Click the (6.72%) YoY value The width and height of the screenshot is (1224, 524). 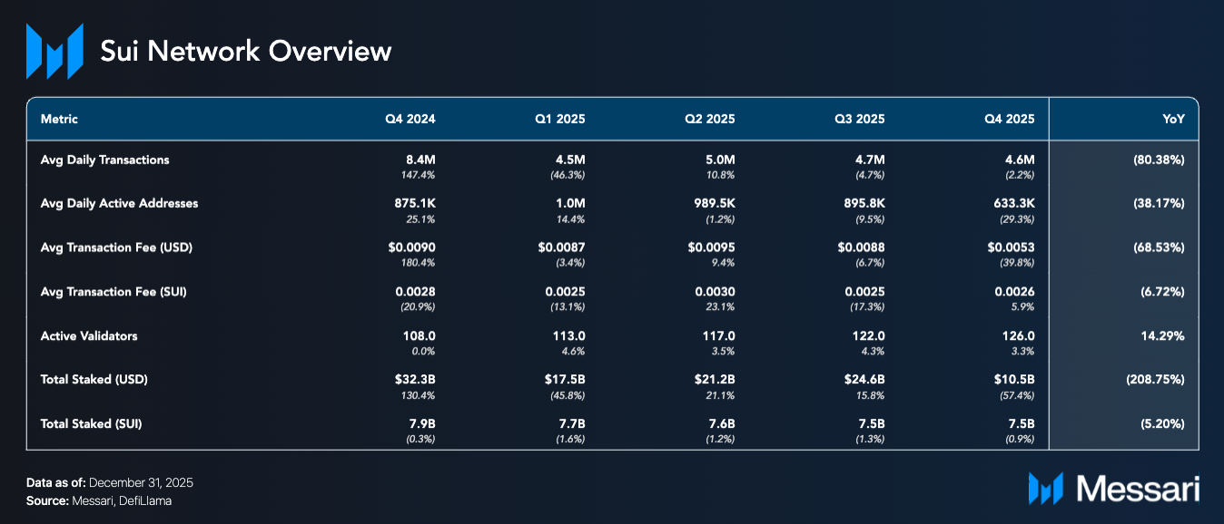click(1162, 292)
